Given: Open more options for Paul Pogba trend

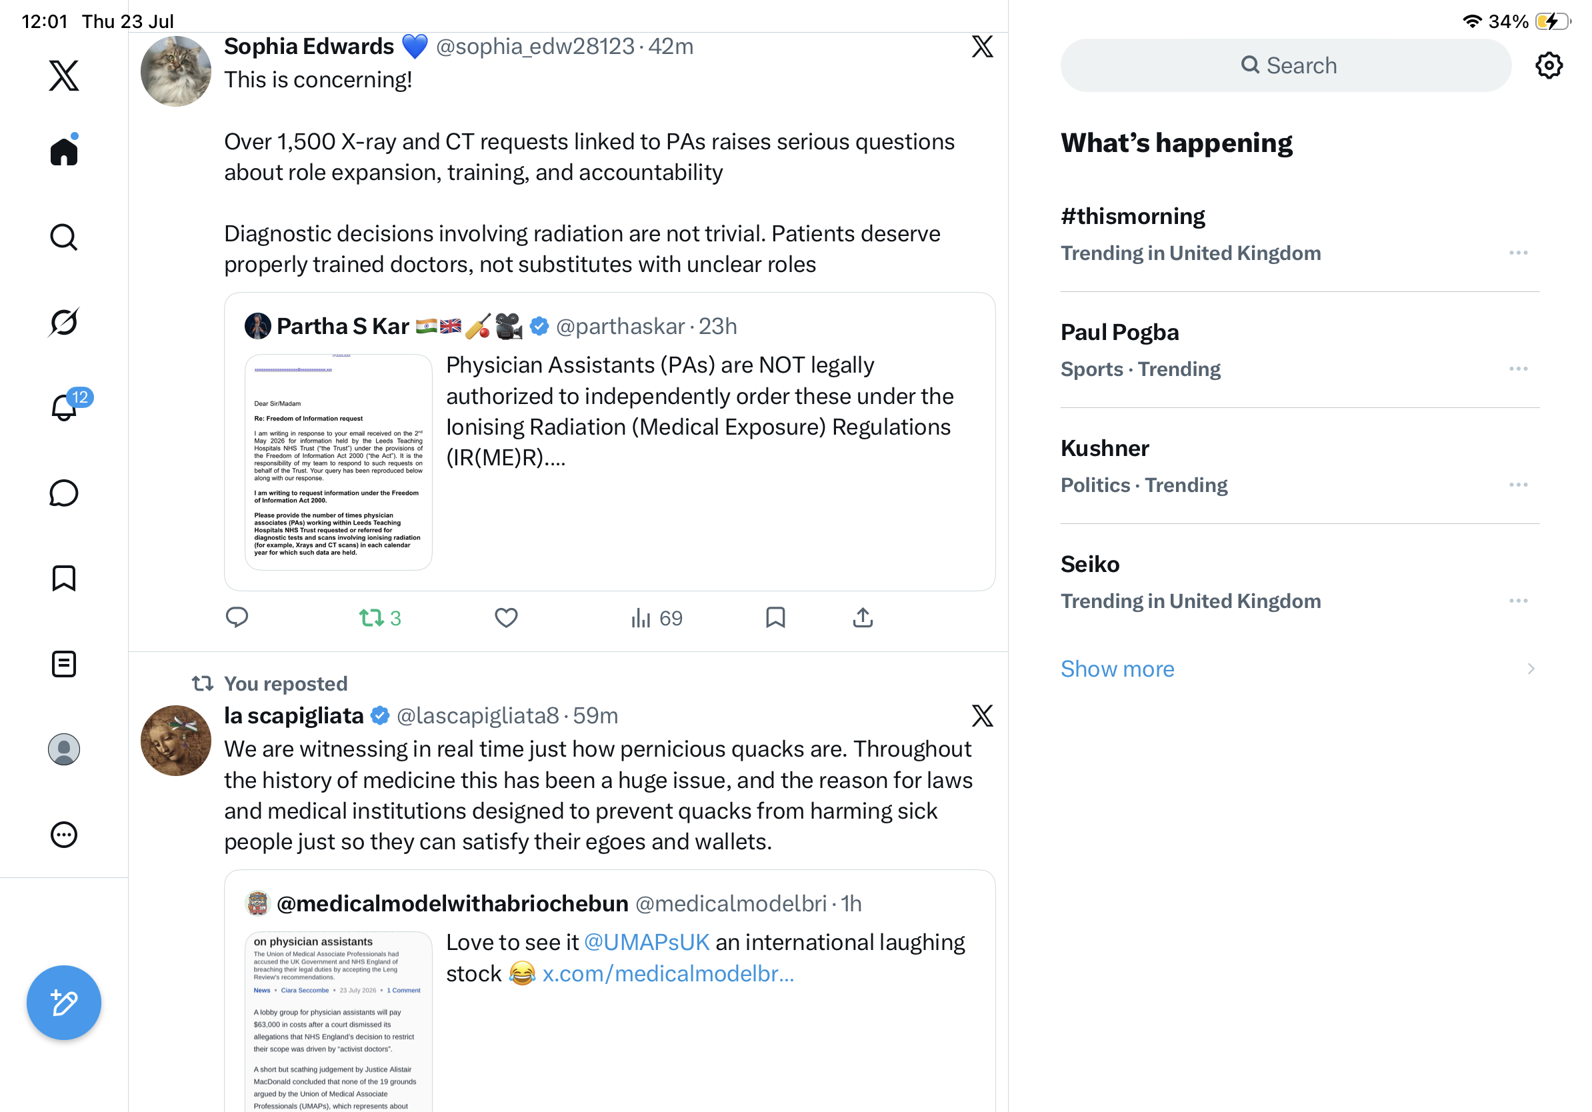Looking at the screenshot, I should 1519,369.
